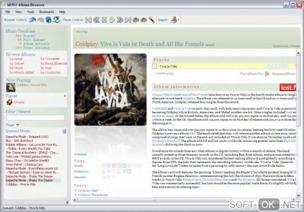Viewport: 304px width, 212px height.
Task: Open the View menu
Action: 18,12
